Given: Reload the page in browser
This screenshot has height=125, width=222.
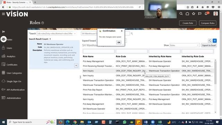Looking at the screenshot, I should pos(139,7).
